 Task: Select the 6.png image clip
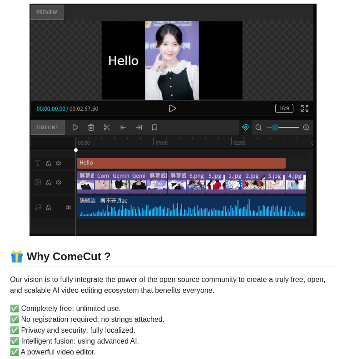[196, 182]
